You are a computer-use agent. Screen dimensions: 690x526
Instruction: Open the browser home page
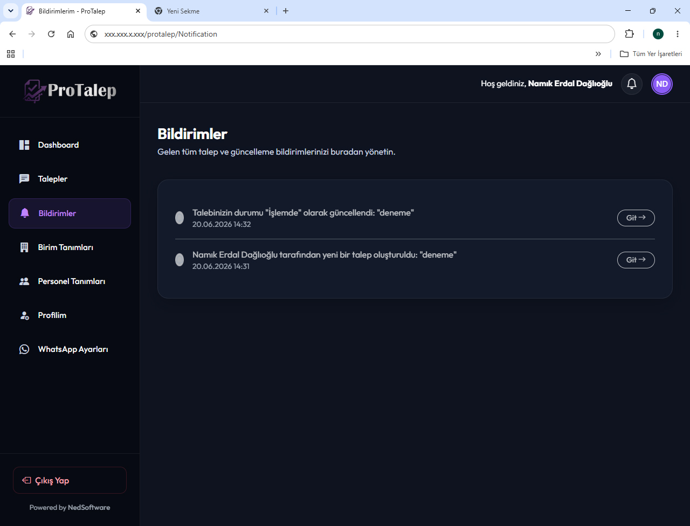[x=71, y=34]
